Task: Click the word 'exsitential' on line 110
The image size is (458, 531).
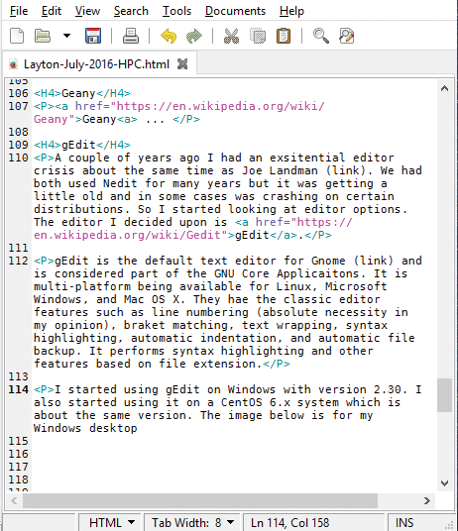Action: point(307,158)
